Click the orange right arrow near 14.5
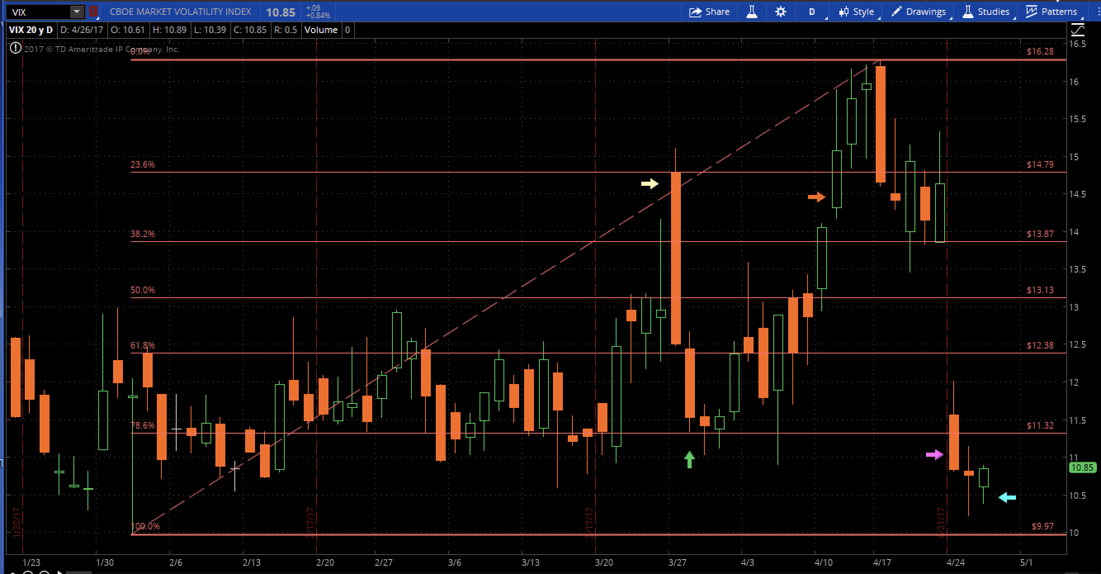The width and height of the screenshot is (1101, 574). point(816,197)
